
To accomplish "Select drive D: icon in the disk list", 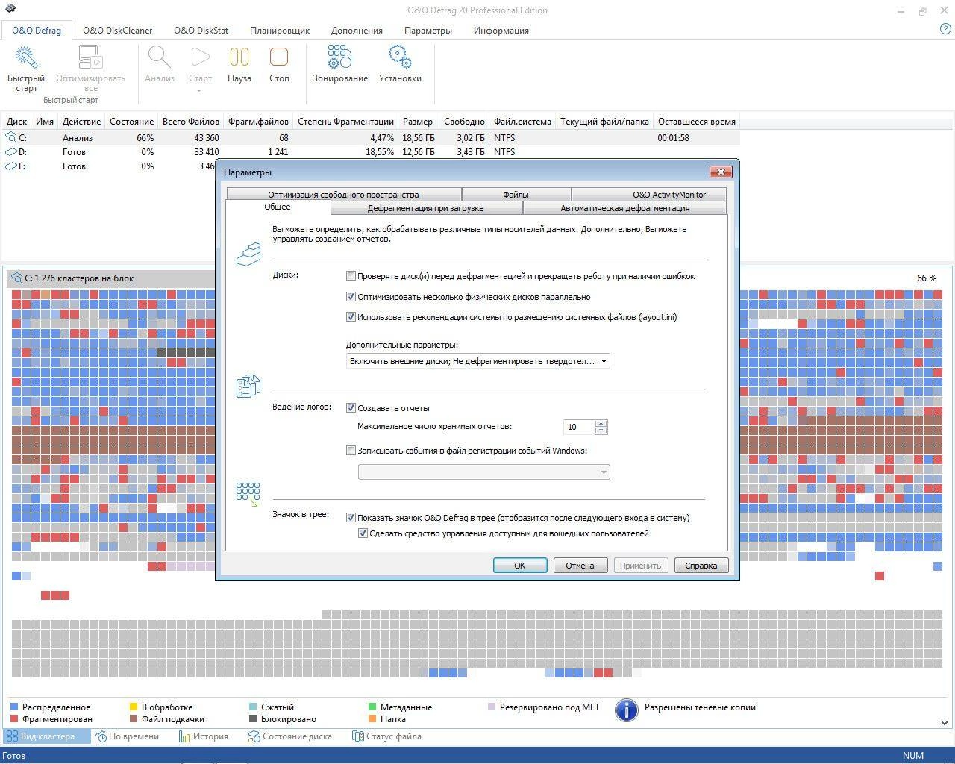I will click(11, 151).
